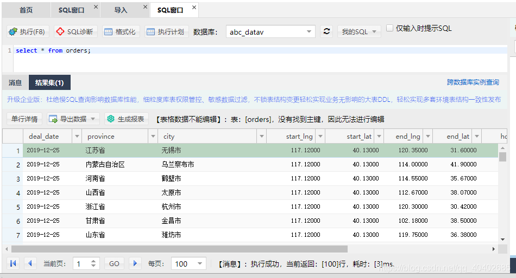
Task: Close the active SQL窗口 tab
Action: pos(194,7)
